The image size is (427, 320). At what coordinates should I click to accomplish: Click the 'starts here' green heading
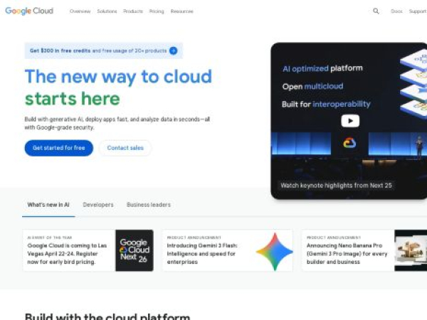pyautogui.click(x=72, y=99)
